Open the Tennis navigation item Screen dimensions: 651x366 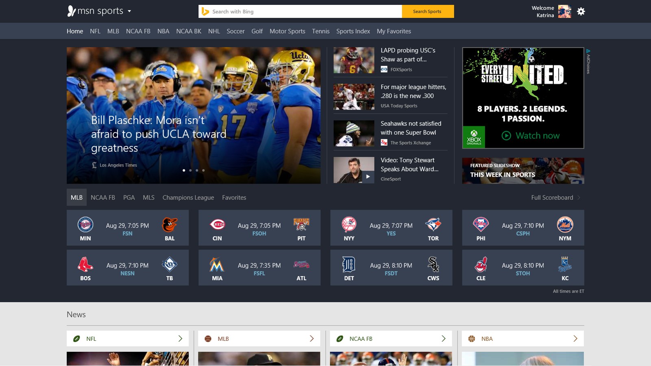(x=321, y=31)
